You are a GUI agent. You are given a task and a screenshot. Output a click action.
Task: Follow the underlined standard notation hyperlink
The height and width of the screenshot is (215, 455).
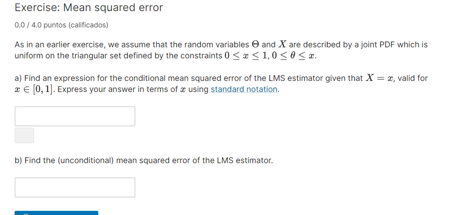pyautogui.click(x=244, y=89)
